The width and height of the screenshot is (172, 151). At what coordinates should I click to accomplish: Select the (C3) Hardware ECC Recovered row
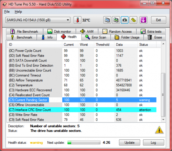[x=82, y=90]
